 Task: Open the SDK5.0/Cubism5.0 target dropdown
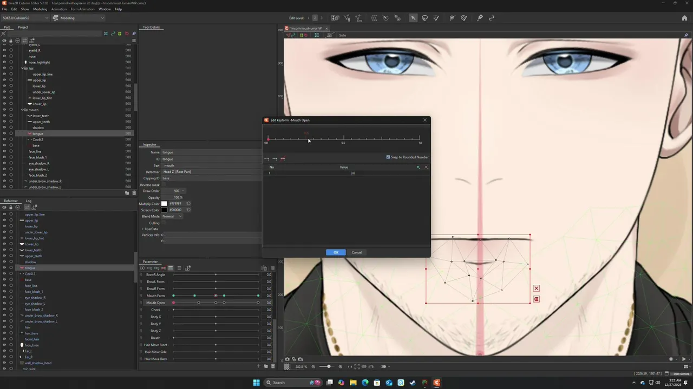[x=25, y=18]
